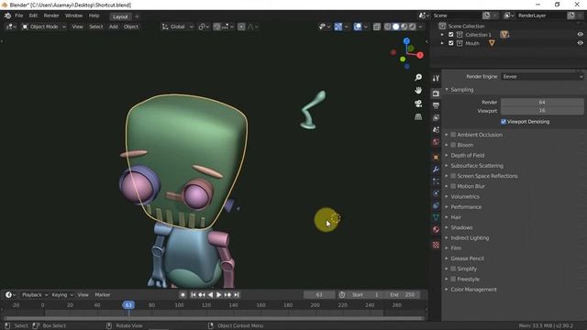The height and width of the screenshot is (330, 587).
Task: Select Solid viewport shading mode
Action: (x=395, y=27)
